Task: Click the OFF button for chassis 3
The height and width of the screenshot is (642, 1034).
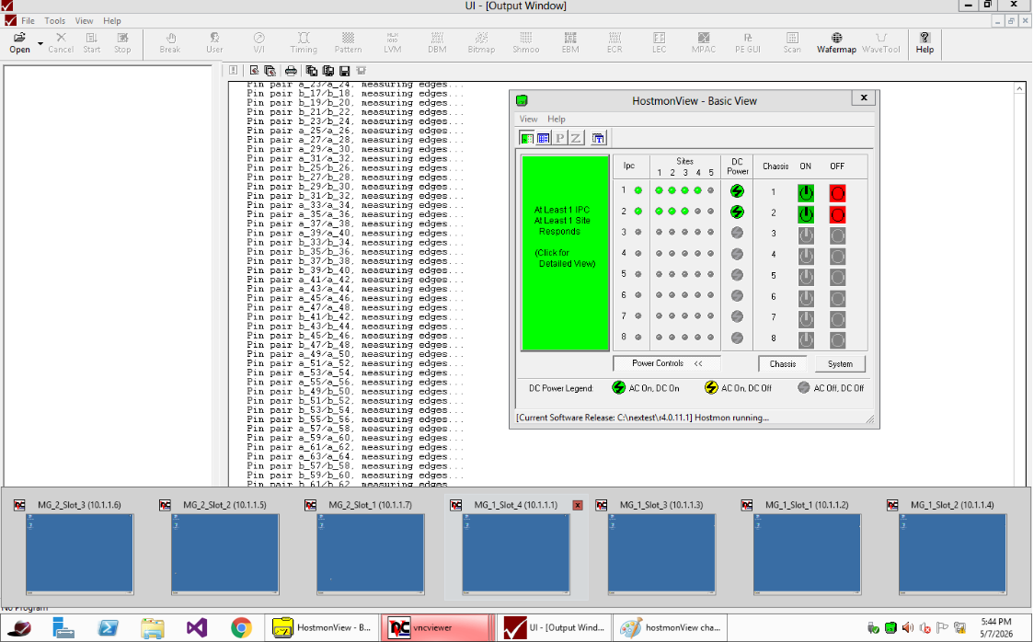Action: (x=837, y=235)
